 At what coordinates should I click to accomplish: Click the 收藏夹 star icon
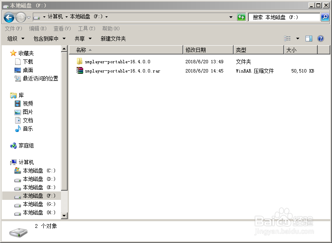pyautogui.click(x=13, y=53)
